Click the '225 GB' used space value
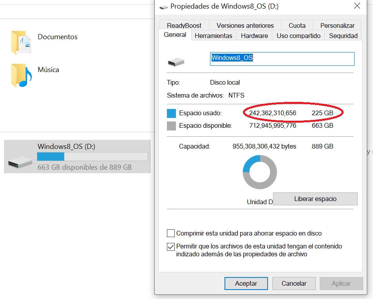 (x=322, y=113)
